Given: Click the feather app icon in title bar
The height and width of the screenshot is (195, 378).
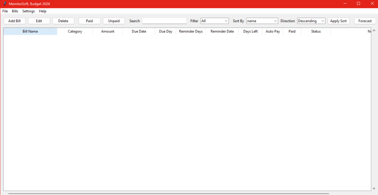Looking at the screenshot, I should 5,4.
